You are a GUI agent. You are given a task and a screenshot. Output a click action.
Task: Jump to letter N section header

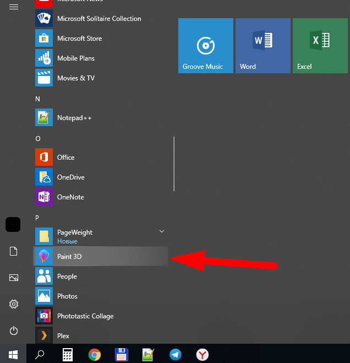(x=37, y=99)
